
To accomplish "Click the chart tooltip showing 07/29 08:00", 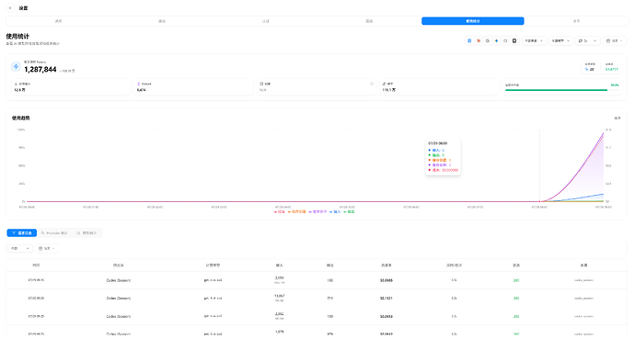I will [x=443, y=157].
